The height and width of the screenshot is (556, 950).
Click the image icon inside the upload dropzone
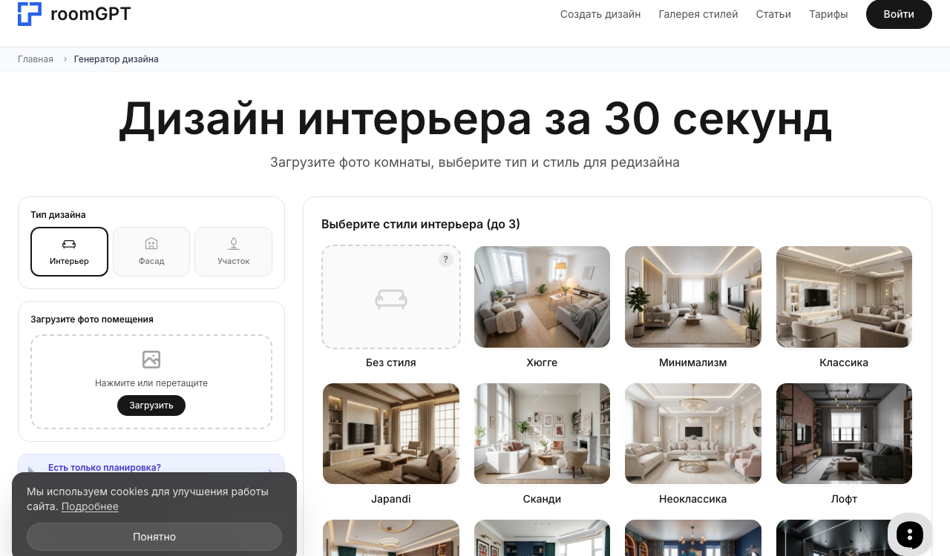[x=151, y=360]
